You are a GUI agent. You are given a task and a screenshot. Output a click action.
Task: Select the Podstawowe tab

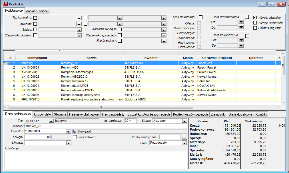click(x=14, y=11)
